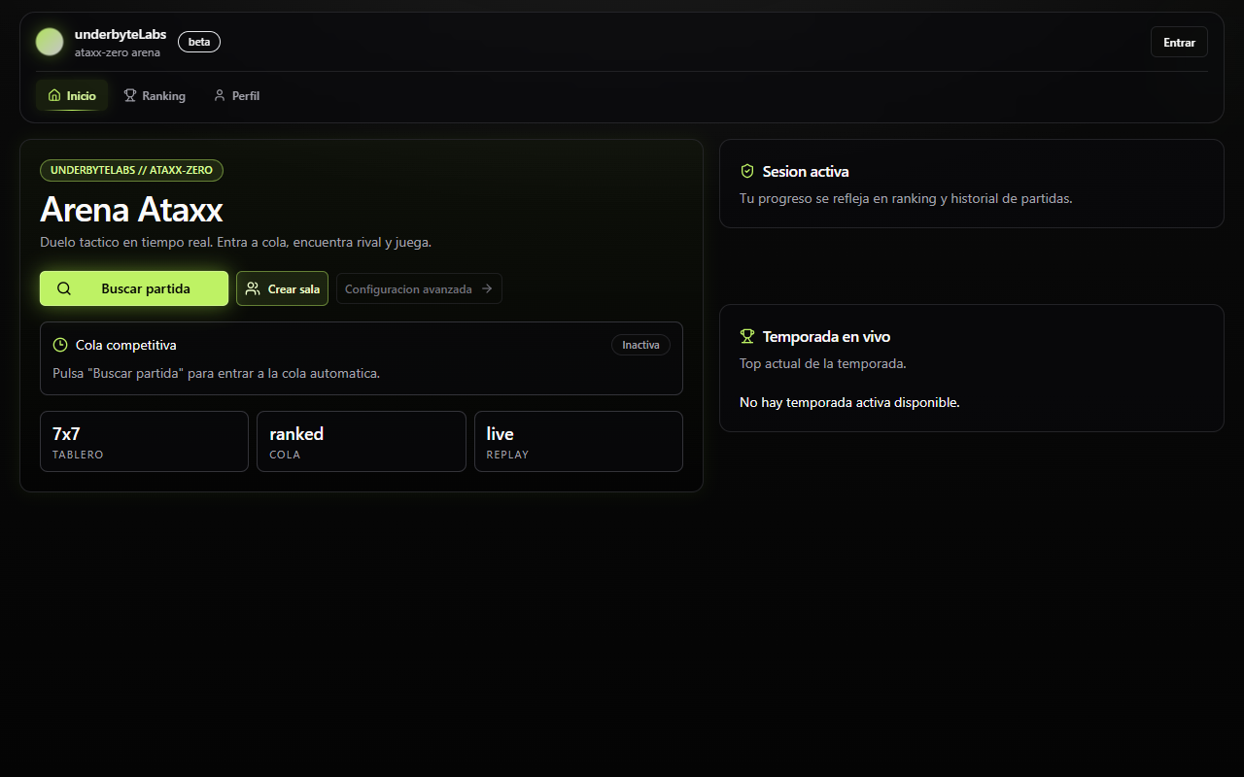Switch to the Perfil tab
The image size is (1244, 777).
click(x=236, y=96)
